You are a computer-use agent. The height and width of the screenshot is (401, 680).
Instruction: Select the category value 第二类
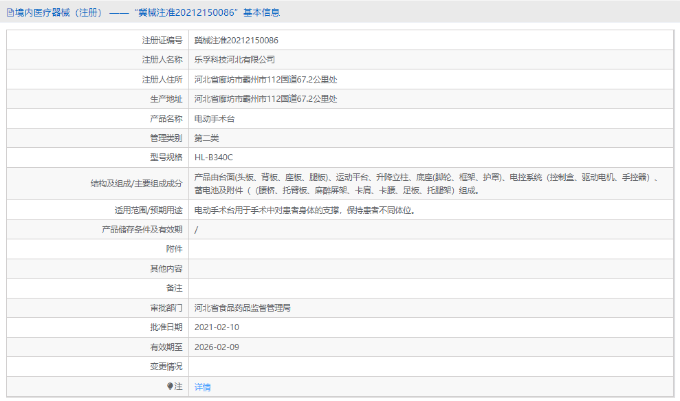pyautogui.click(x=207, y=138)
